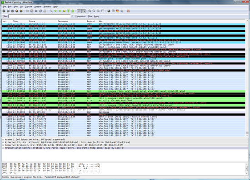
Task: Open the Analyze menu
Action: pyautogui.click(x=38, y=7)
